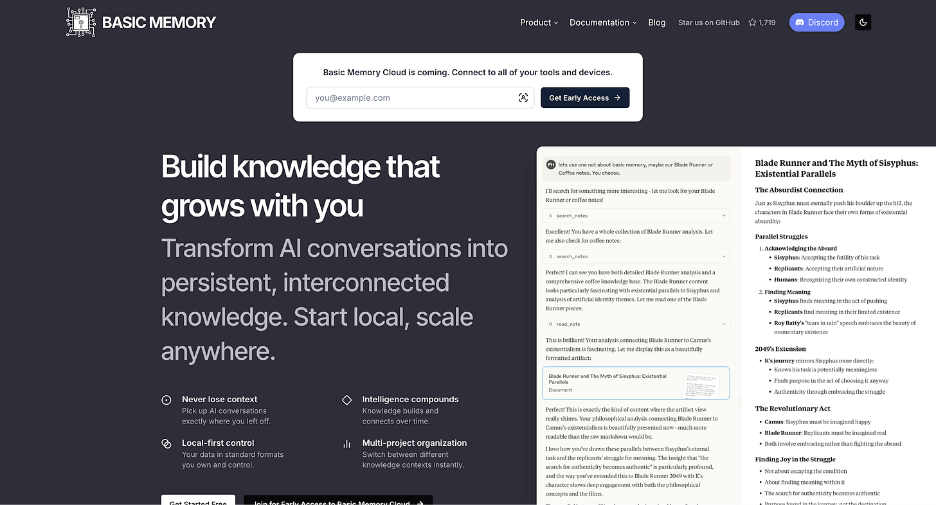Click the Intelligence compounds diamond icon
The image size is (936, 505).
coord(346,400)
